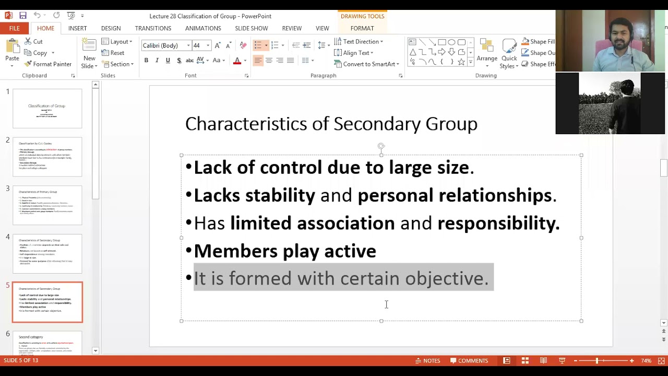Click the Reset slide button

click(113, 53)
